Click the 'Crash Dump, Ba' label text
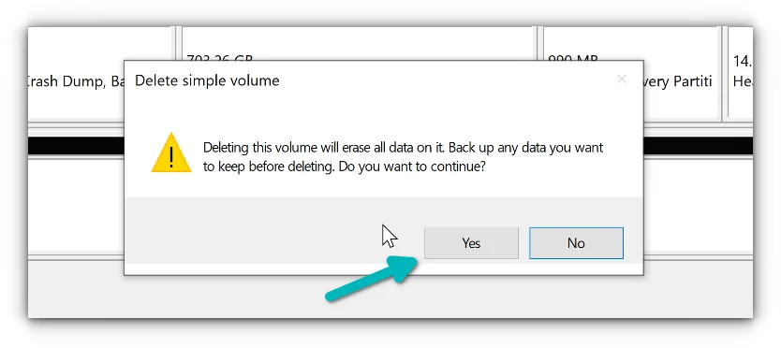The image size is (781, 348). (x=76, y=81)
